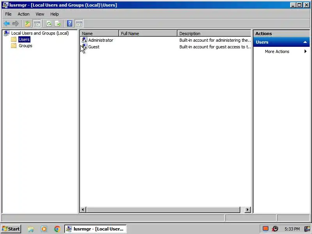Click the Forward arrow toolbar icon
This screenshot has height=234, width=312.
coord(16,24)
